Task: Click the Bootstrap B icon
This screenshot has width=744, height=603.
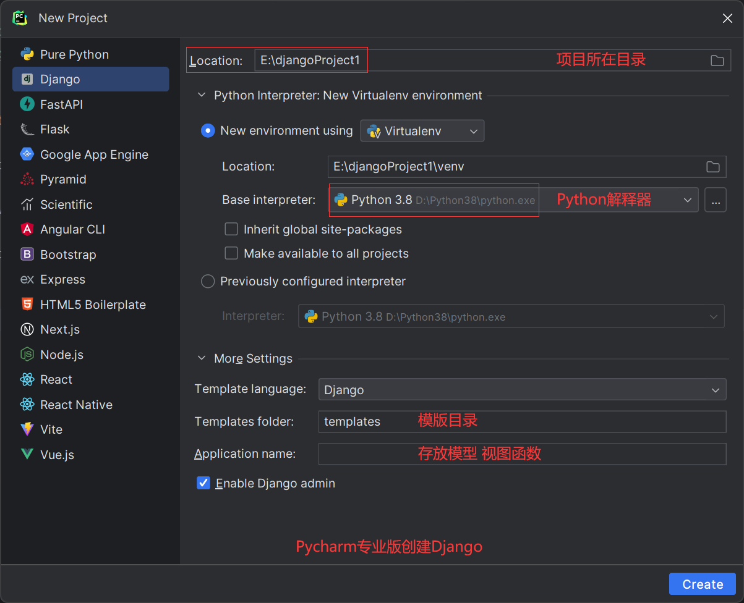Action: tap(27, 255)
